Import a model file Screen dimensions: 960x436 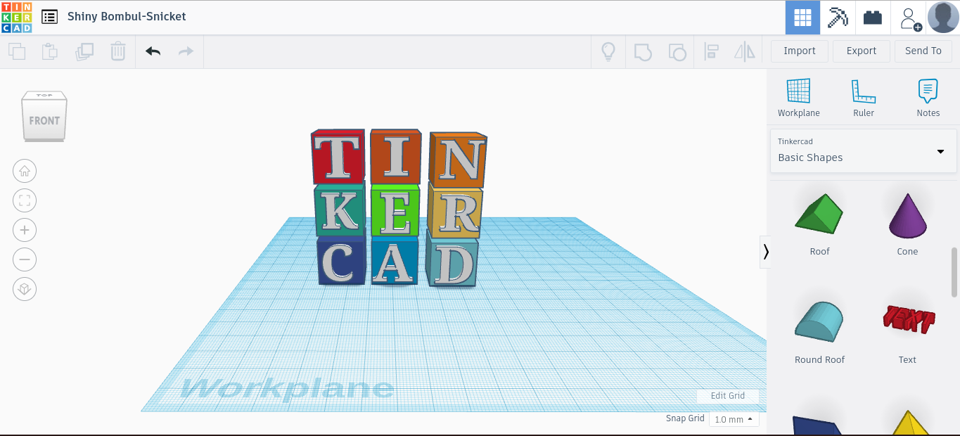pyautogui.click(x=799, y=51)
